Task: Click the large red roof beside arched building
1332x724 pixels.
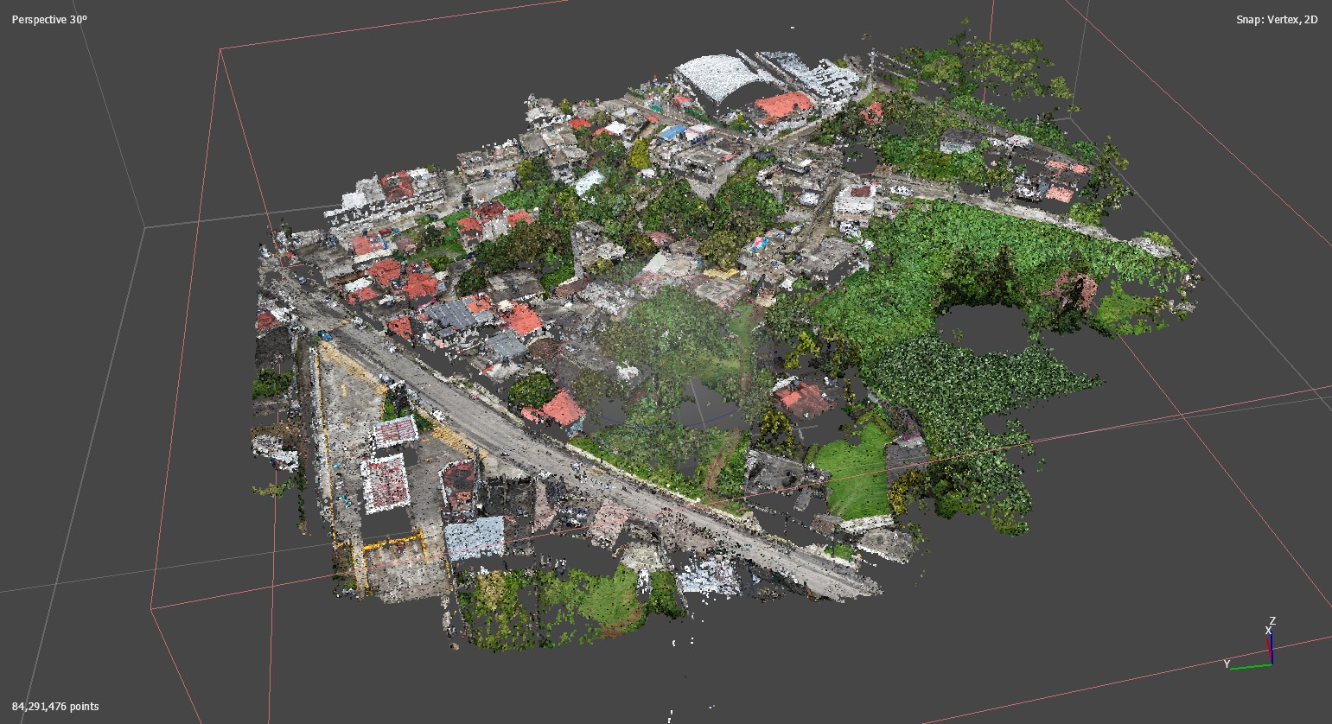Action: (783, 106)
